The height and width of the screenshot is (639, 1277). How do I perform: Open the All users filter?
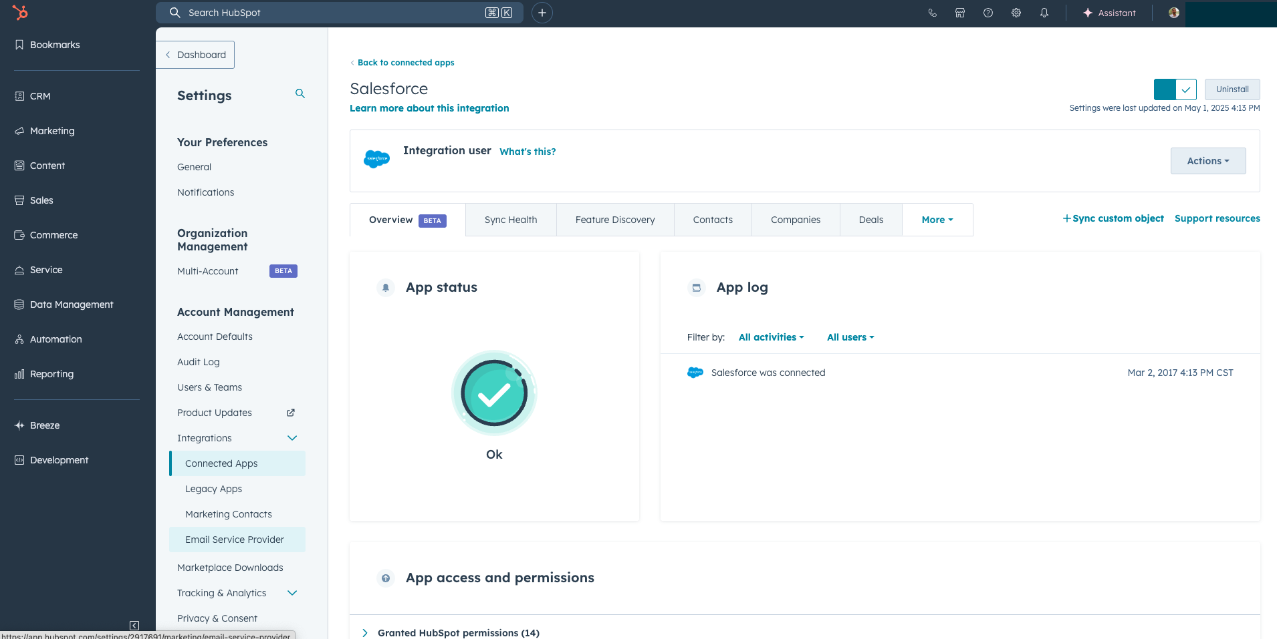850,337
